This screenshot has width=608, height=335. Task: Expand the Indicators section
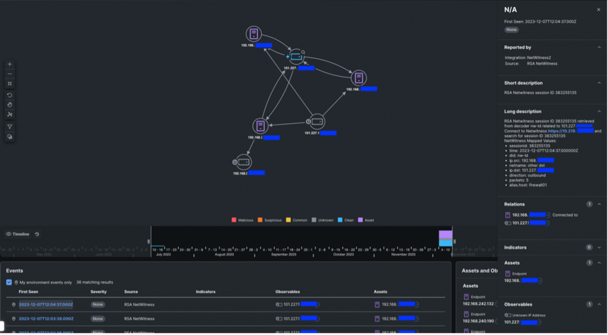click(598, 247)
